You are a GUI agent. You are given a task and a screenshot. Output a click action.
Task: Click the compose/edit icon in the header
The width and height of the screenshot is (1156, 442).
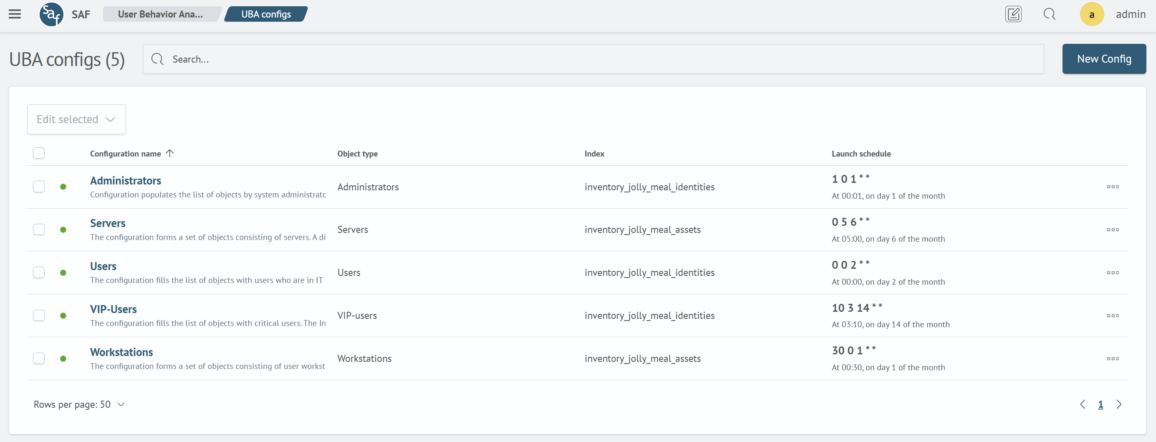click(1014, 14)
